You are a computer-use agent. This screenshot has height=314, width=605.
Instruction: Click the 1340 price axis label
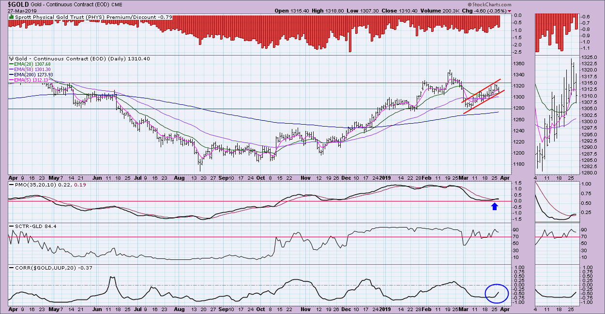519,75
